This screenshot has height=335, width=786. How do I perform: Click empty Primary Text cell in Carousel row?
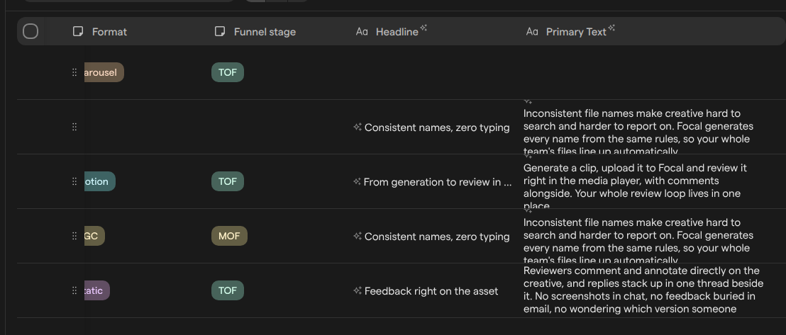(652, 73)
